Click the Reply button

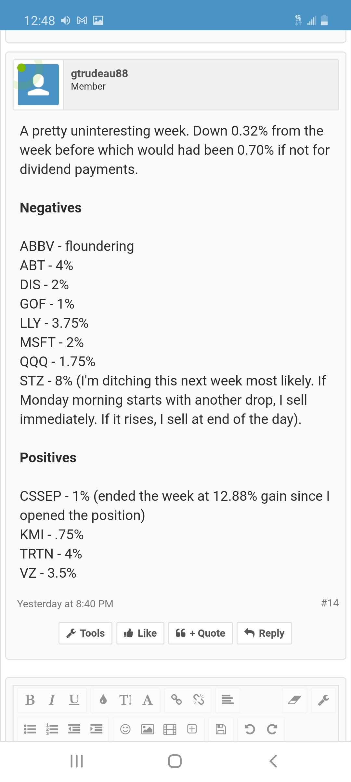264,633
